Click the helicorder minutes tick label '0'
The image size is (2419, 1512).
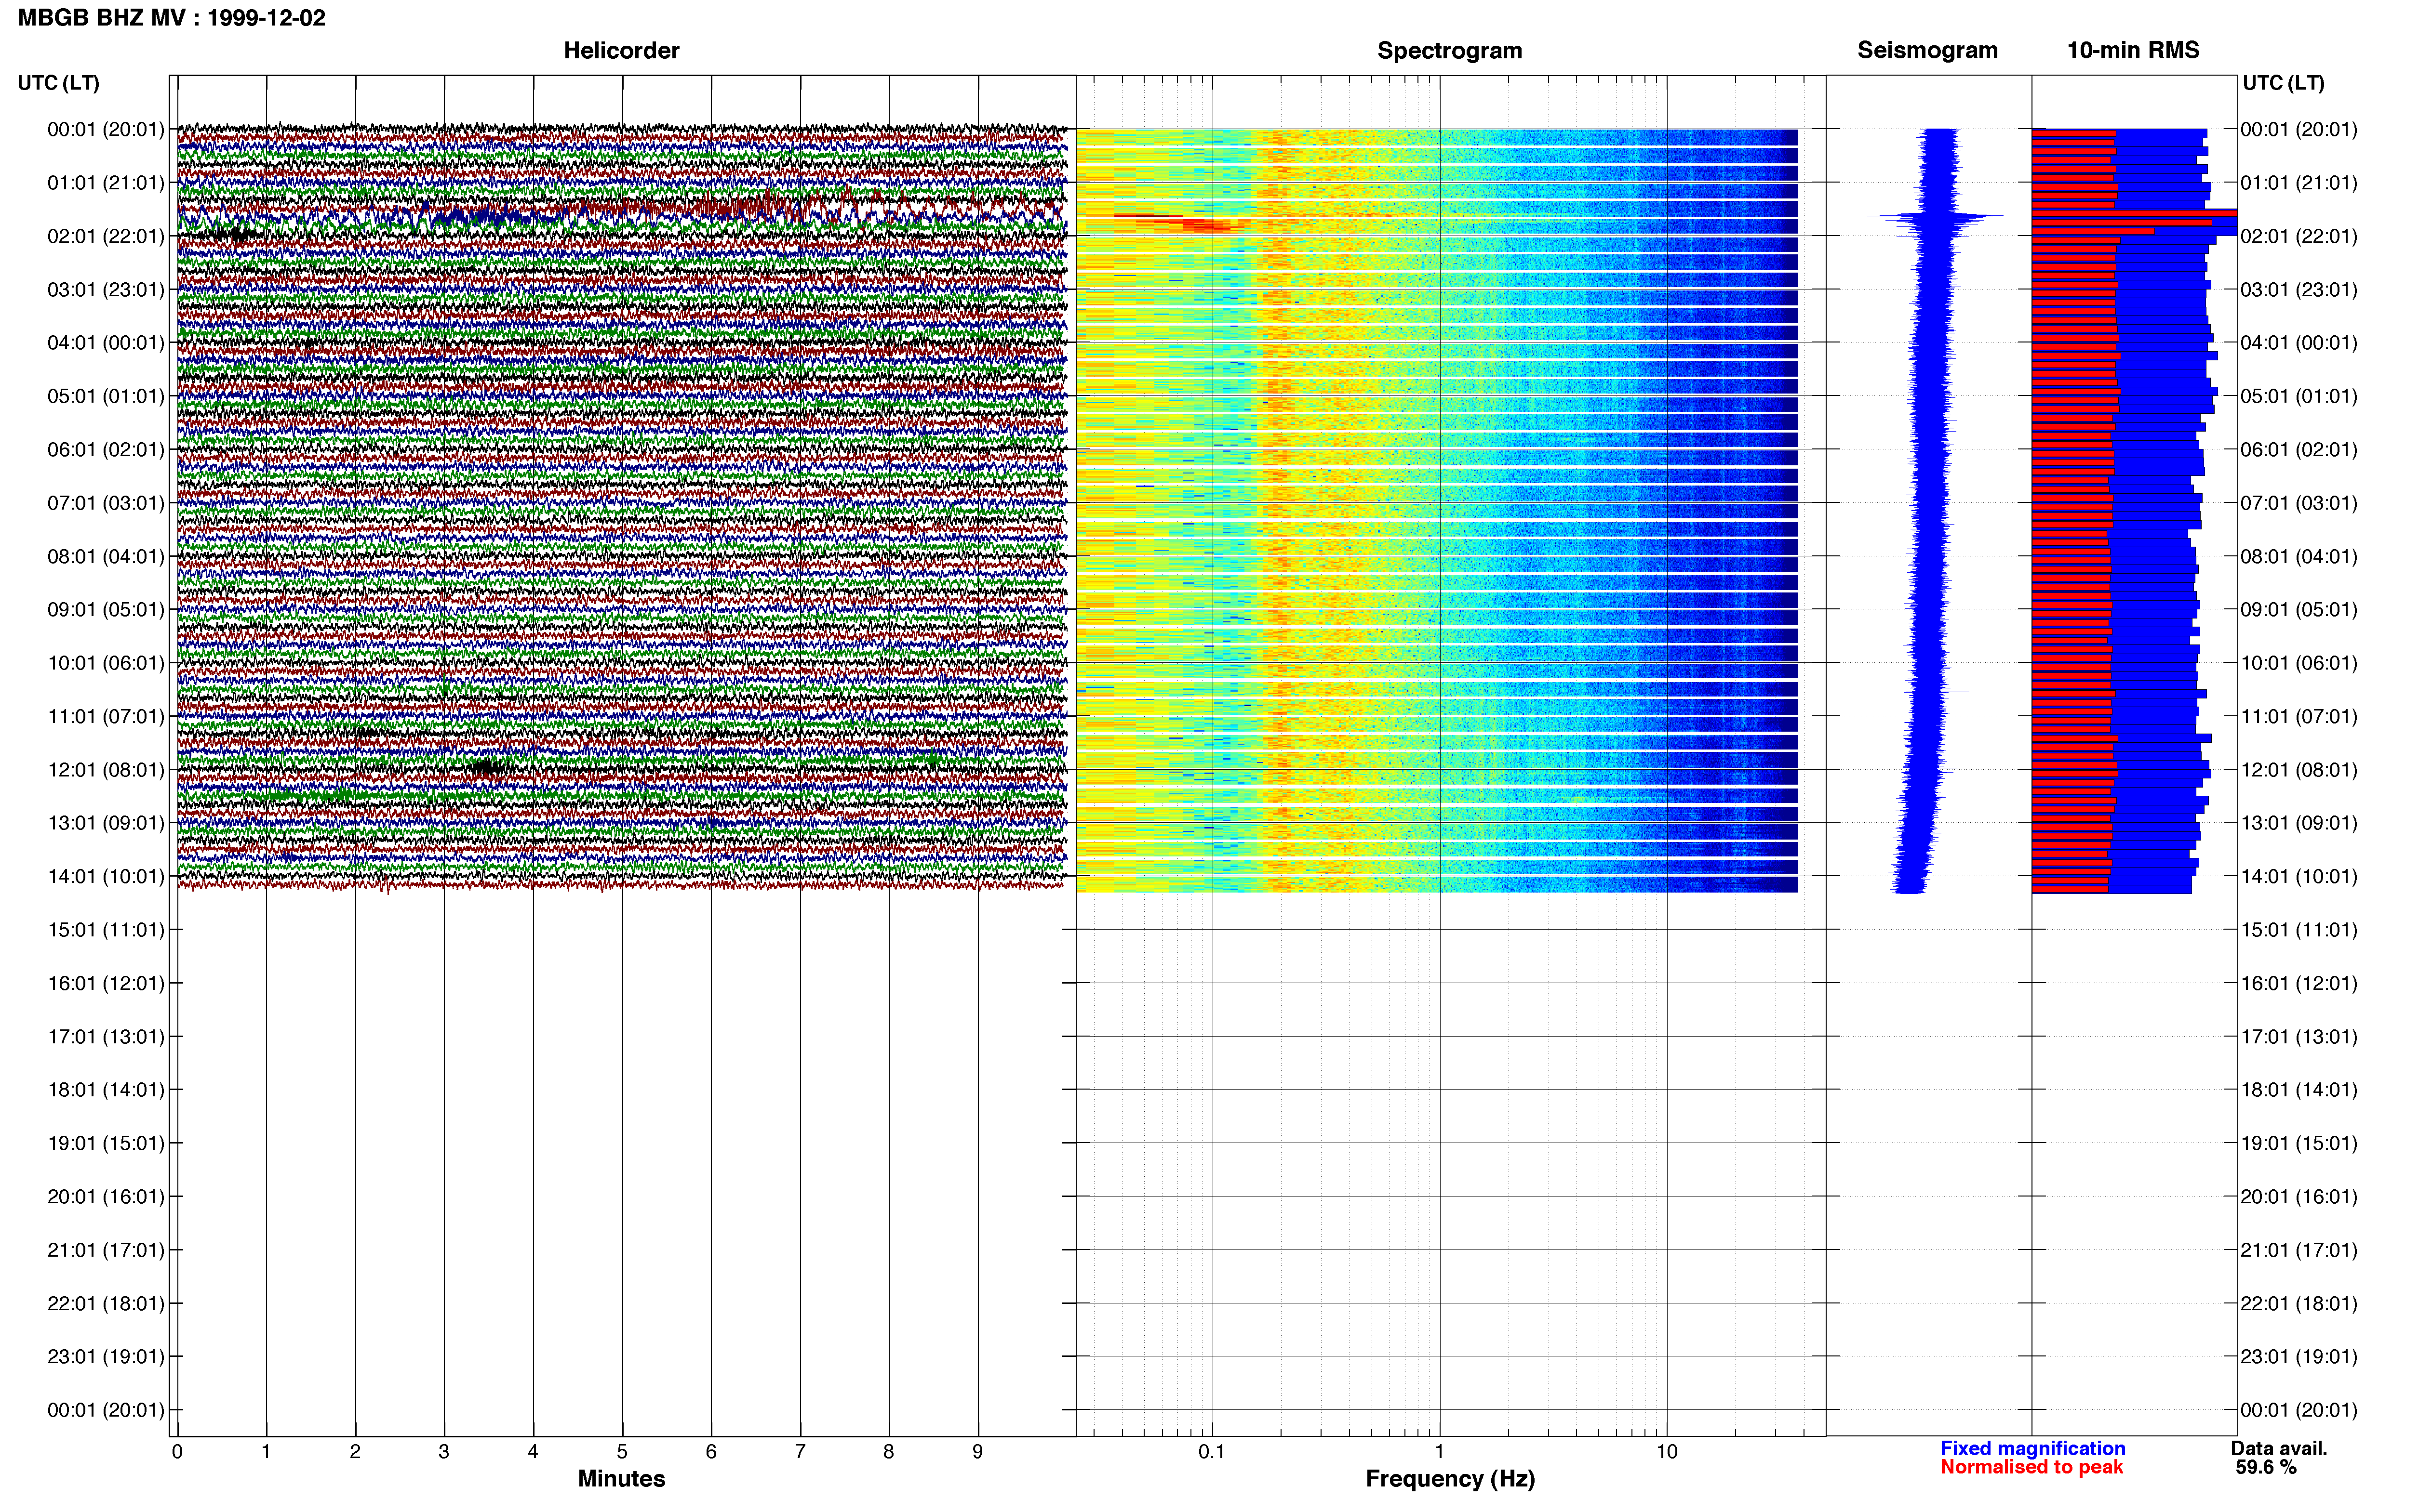click(177, 1451)
